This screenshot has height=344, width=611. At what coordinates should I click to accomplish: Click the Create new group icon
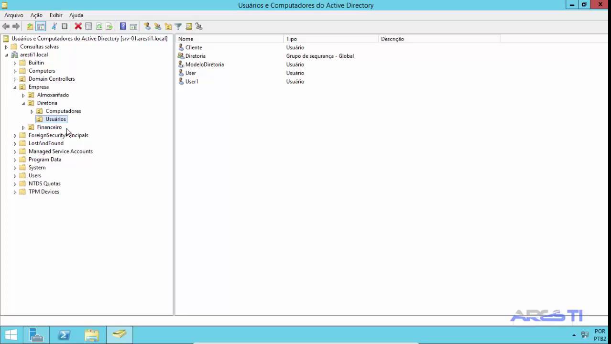(x=157, y=26)
